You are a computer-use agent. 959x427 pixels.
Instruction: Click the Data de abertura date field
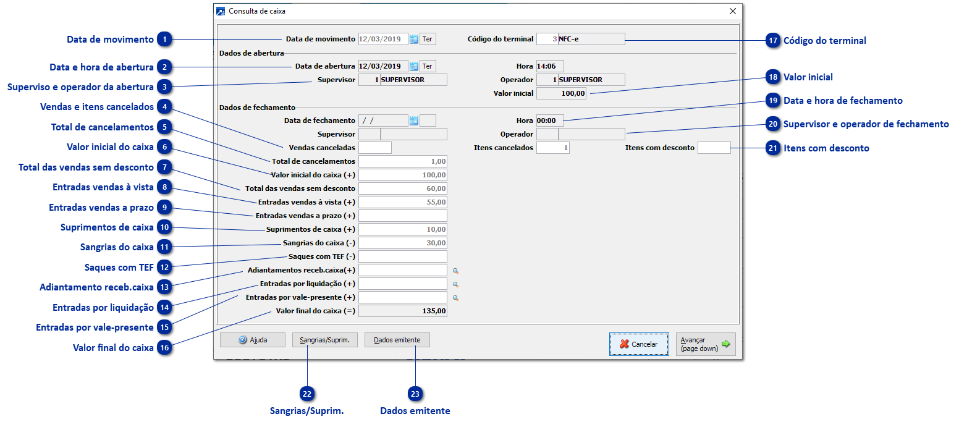(382, 66)
